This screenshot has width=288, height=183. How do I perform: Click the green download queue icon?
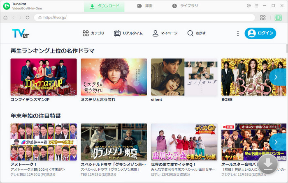(278, 18)
